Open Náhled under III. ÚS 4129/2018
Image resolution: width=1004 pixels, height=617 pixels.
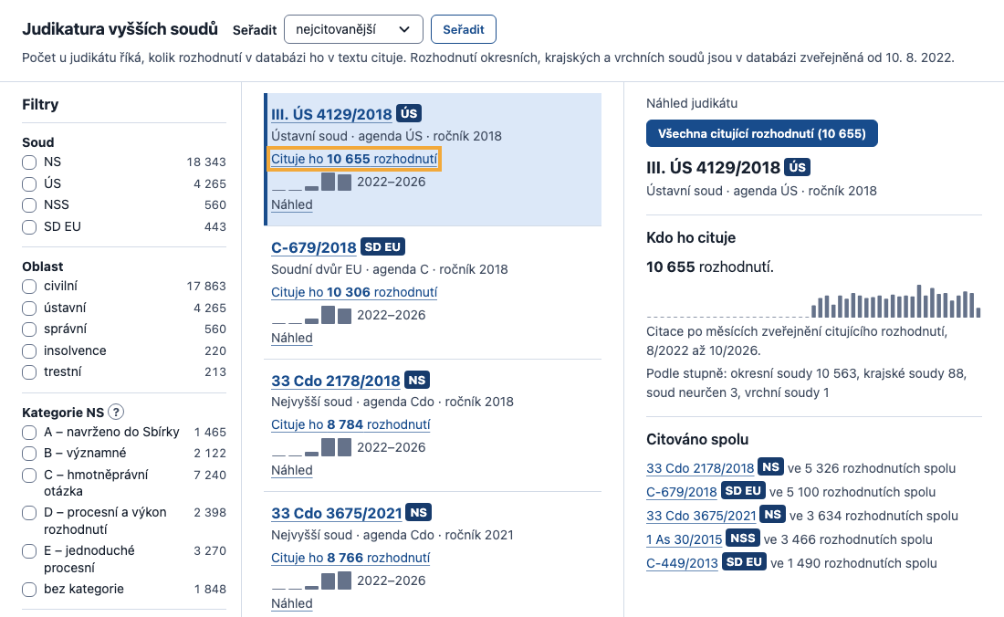point(291,204)
